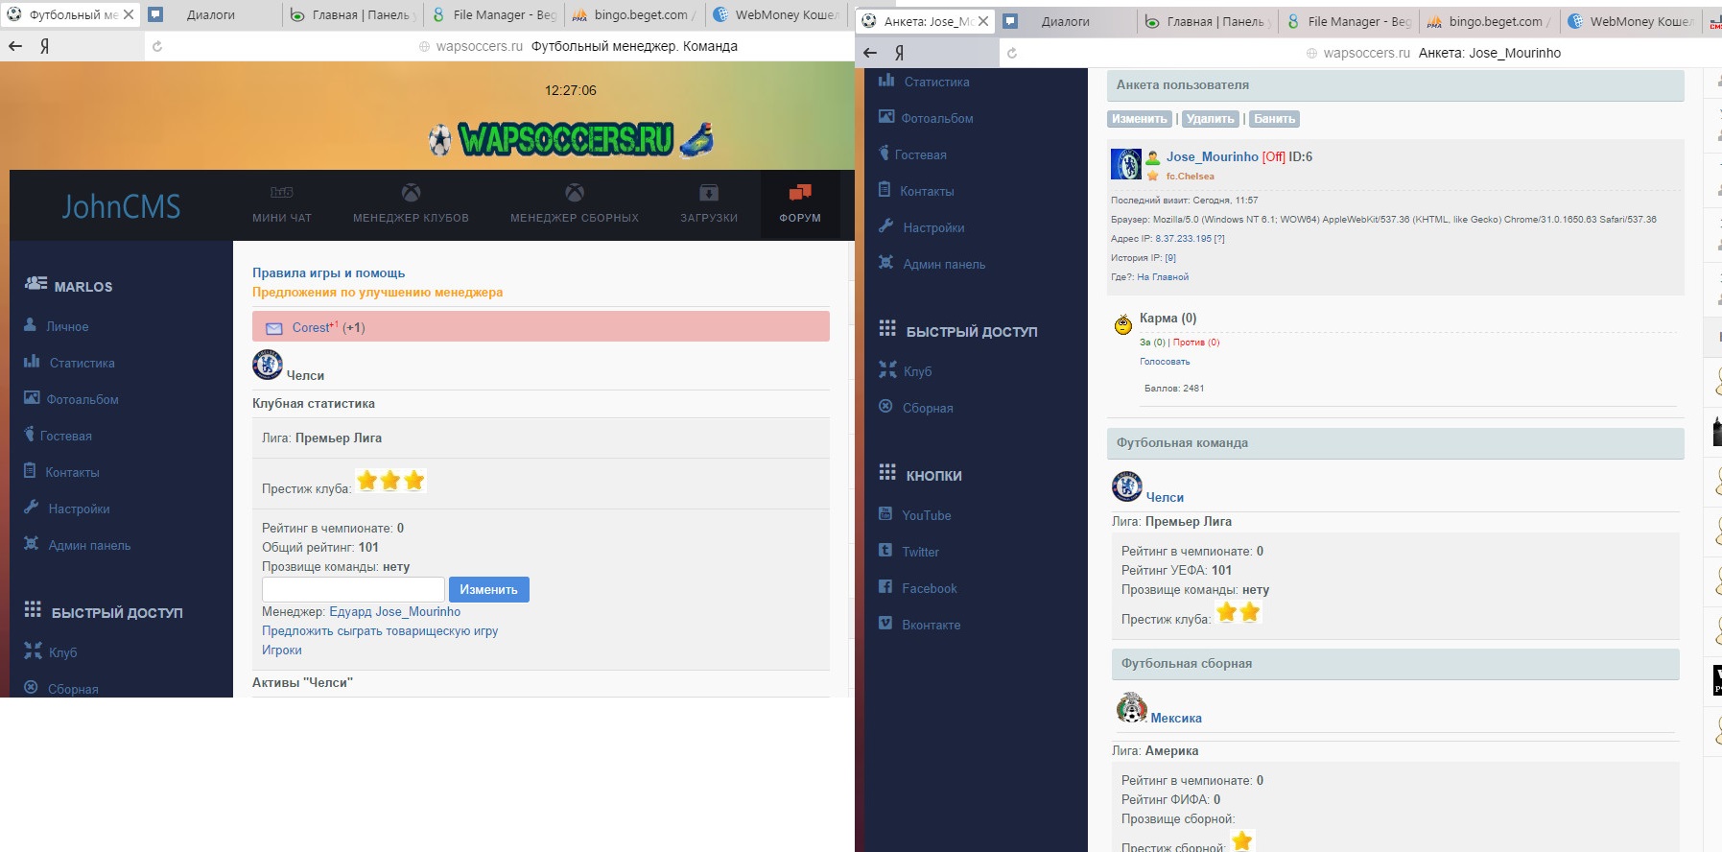The height and width of the screenshot is (852, 1722).
Task: Open МИНИ ЧАТ in the top navigation
Action: point(282,205)
